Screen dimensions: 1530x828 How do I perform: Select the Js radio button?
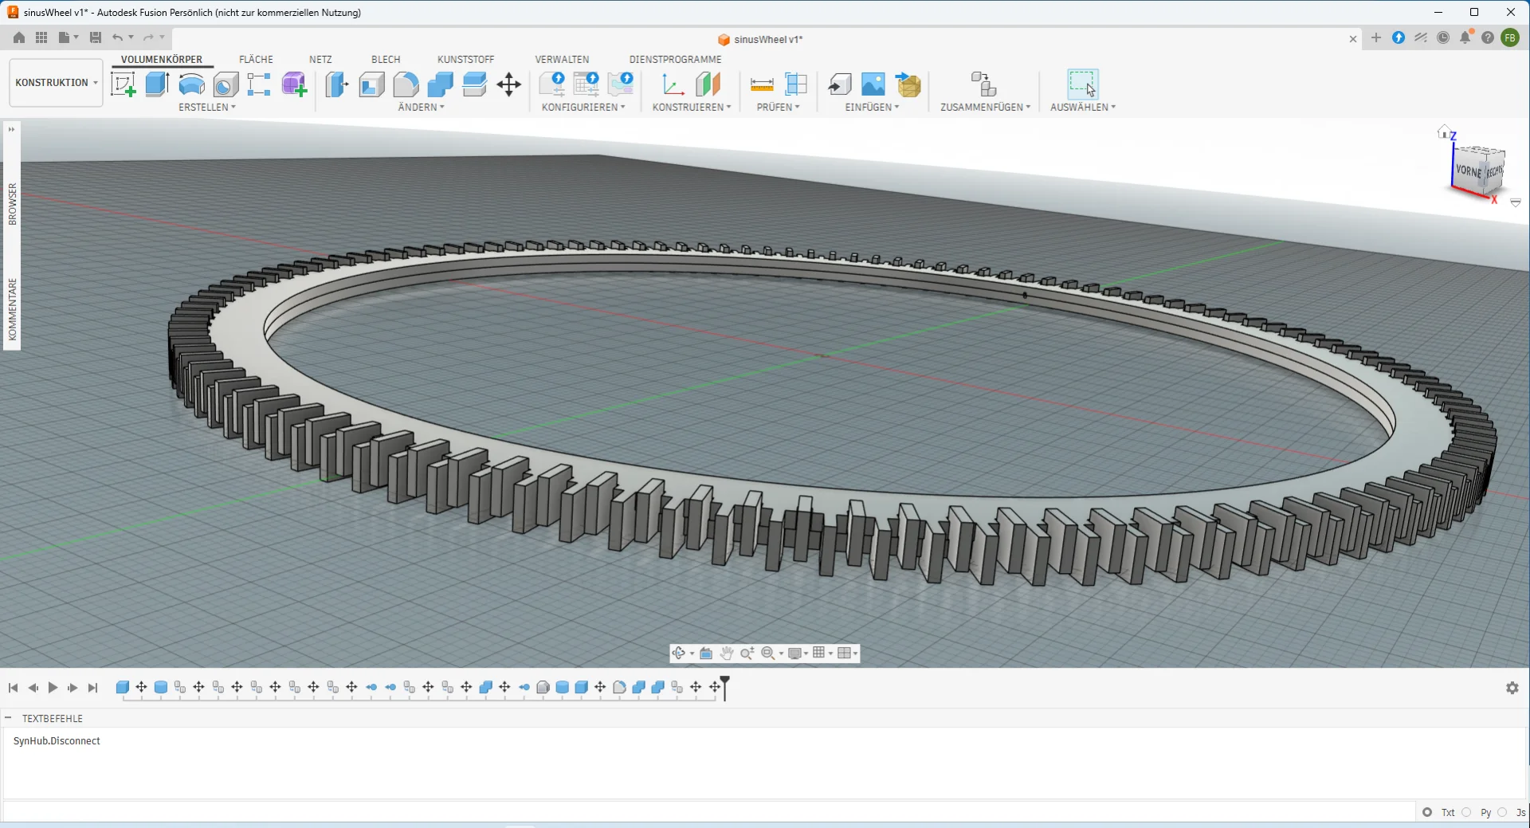click(1502, 812)
